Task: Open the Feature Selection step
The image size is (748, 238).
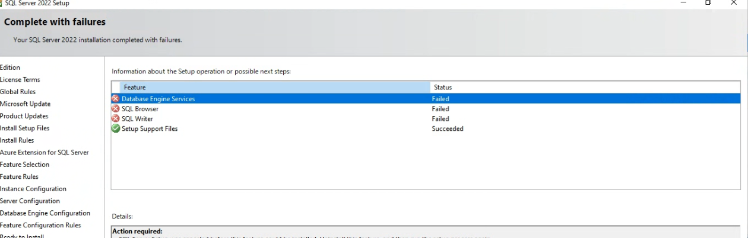Action: coord(25,165)
